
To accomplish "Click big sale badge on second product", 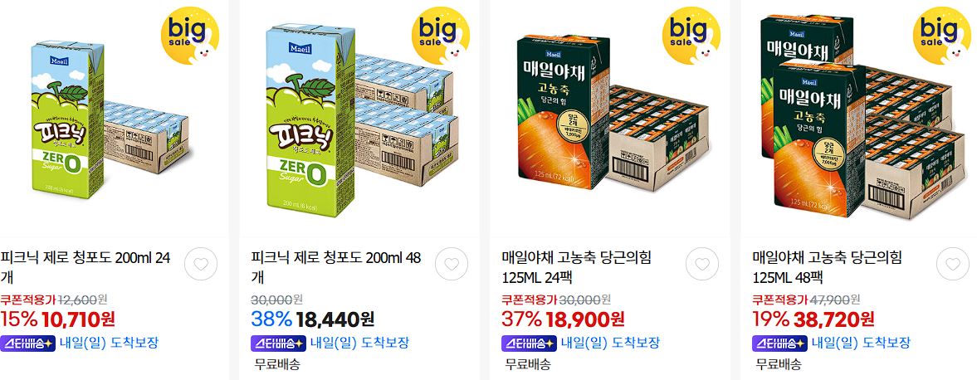I will pyautogui.click(x=441, y=36).
